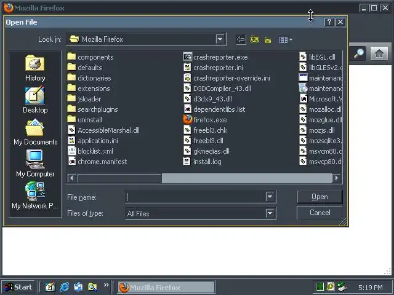394x295 pixels.
Task: Select crashreporter-override.ini file
Action: point(227,78)
